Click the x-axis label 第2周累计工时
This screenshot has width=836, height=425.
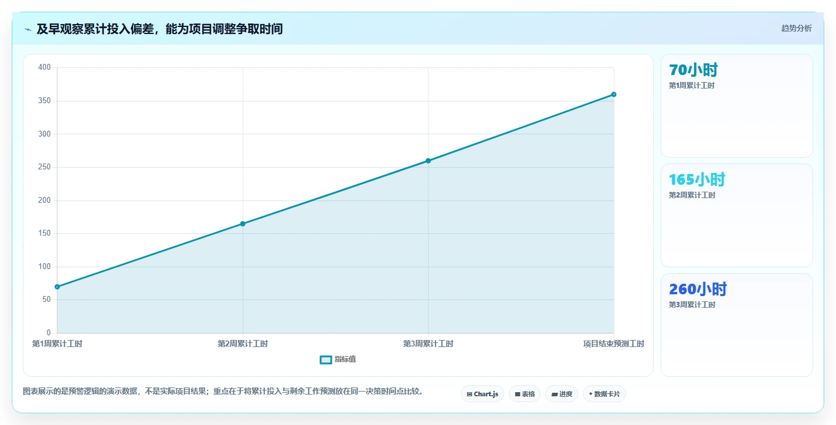tap(243, 344)
